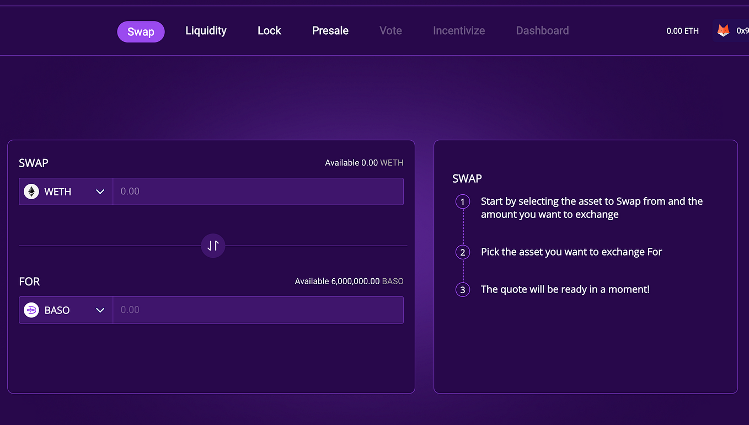
Task: Expand the FOR token list chevron
Action: click(x=100, y=310)
